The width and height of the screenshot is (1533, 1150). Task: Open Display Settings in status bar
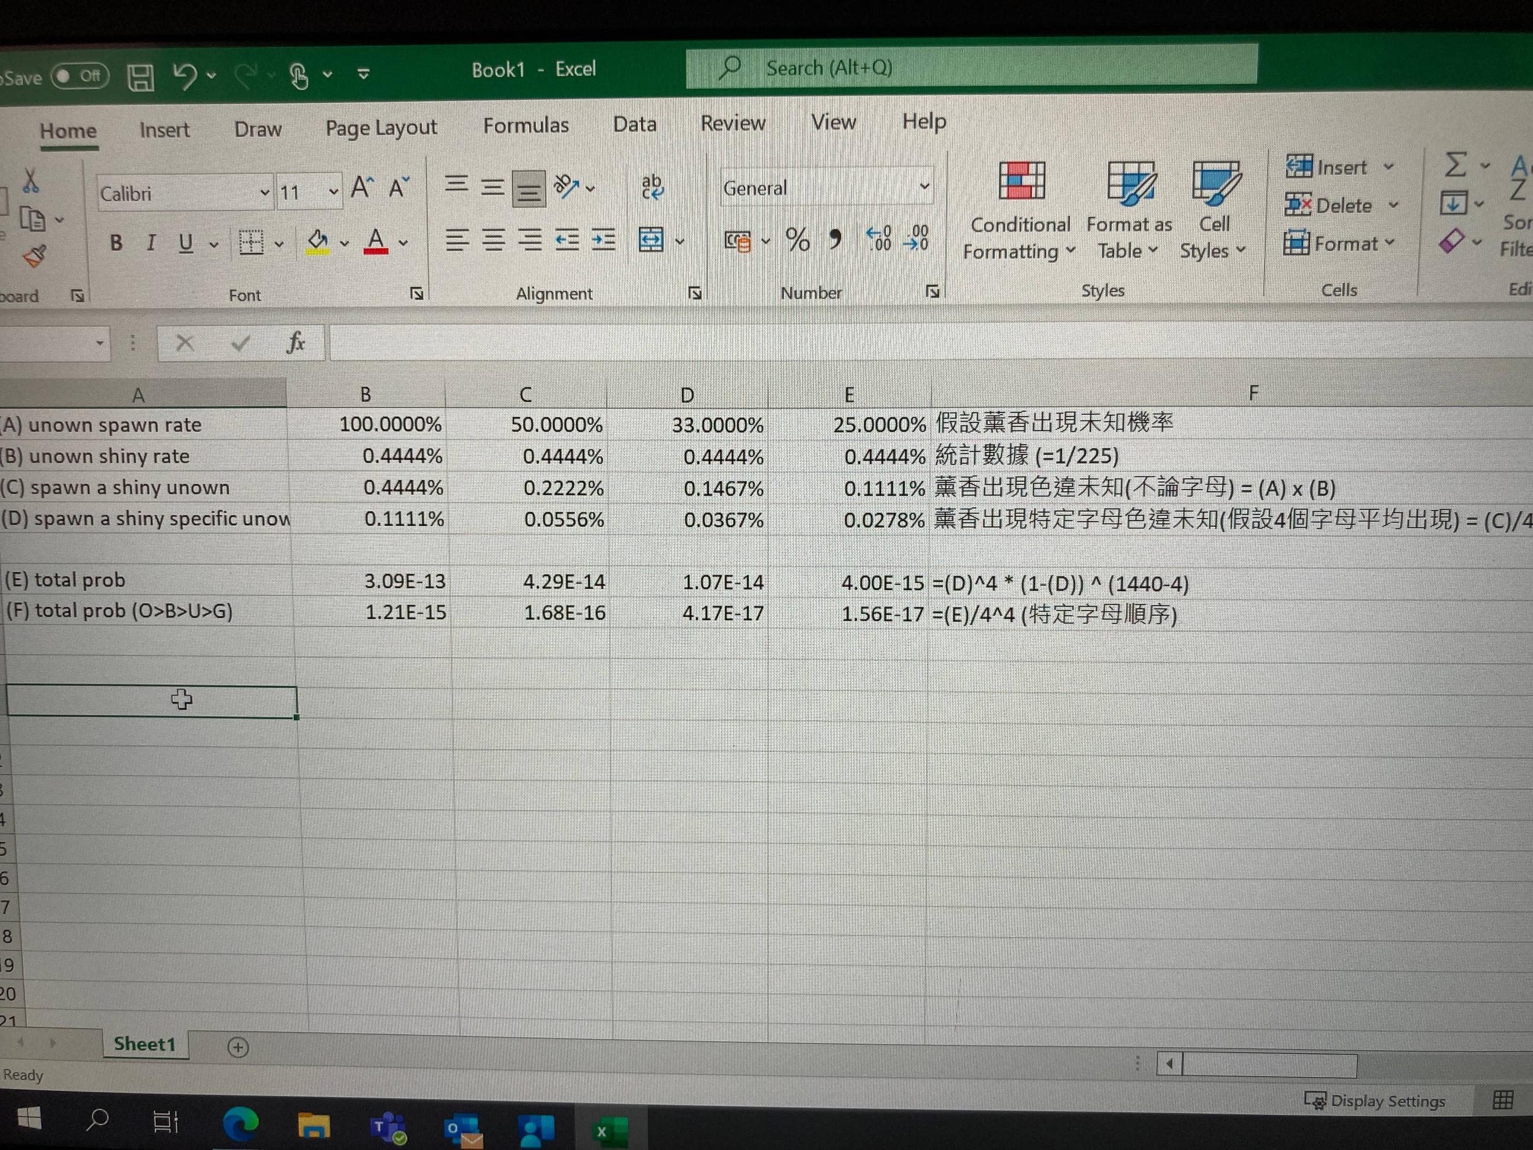coord(1374,1101)
